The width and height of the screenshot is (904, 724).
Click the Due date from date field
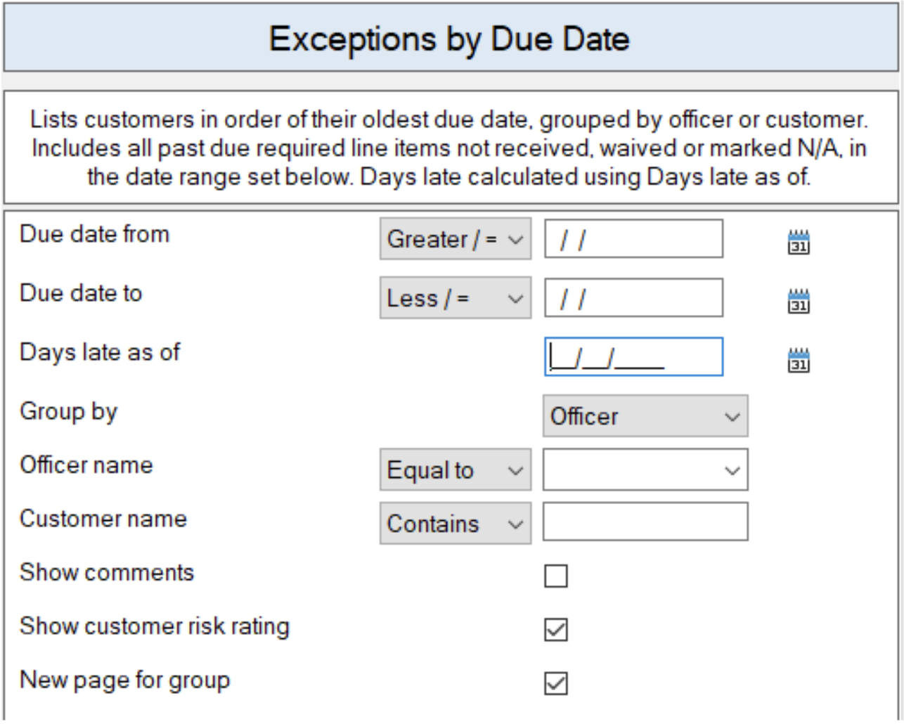633,239
